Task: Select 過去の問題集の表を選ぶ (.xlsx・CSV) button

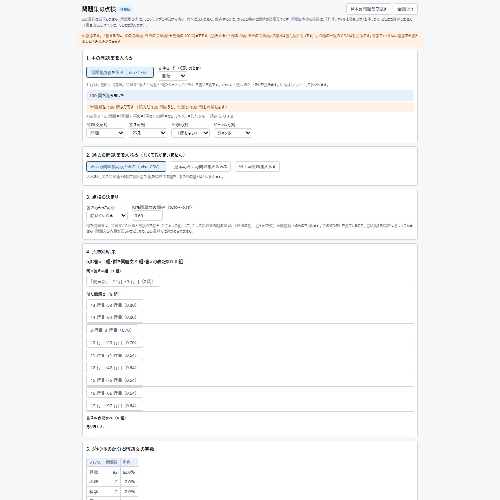Action: pyautogui.click(x=126, y=167)
